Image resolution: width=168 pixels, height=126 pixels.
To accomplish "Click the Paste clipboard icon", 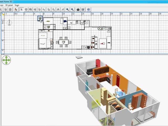I will click(10, 9).
